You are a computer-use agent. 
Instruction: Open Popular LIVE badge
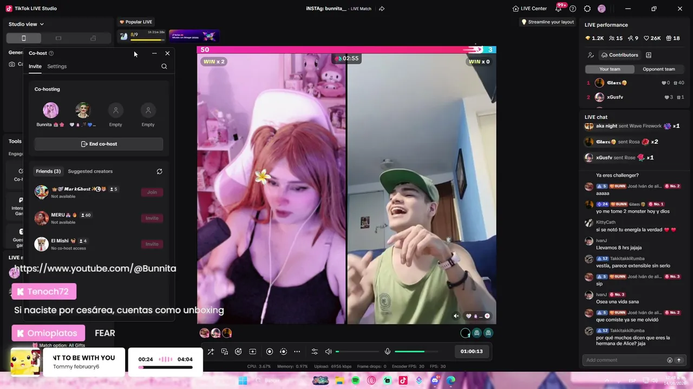pos(136,22)
